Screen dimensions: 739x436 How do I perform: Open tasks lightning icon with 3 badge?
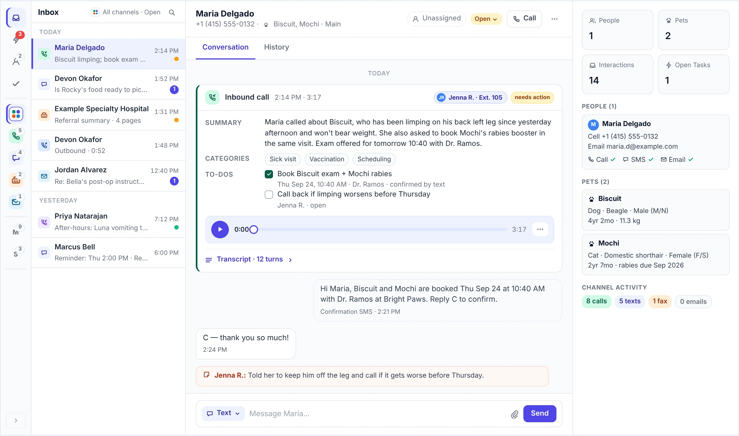tap(16, 39)
